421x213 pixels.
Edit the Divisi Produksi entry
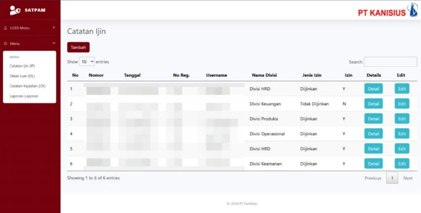pos(402,119)
